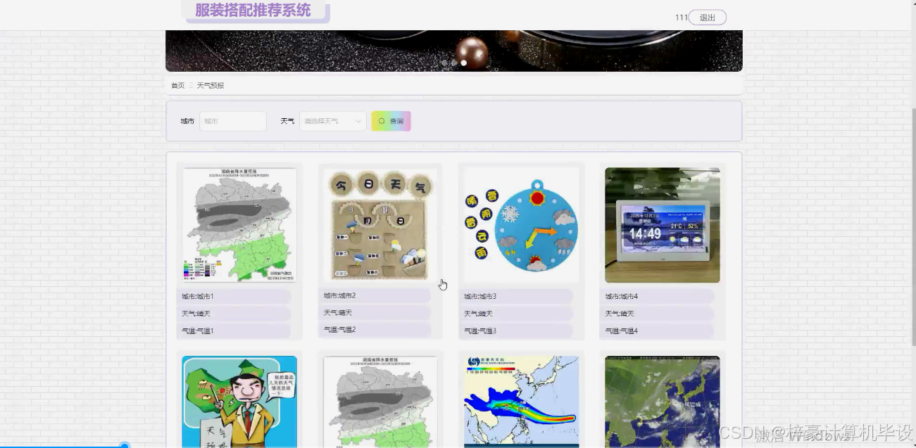Screen dimensions: 916x448
Task: Click 天气:晴天 under 城市1 card
Action: click(196, 314)
